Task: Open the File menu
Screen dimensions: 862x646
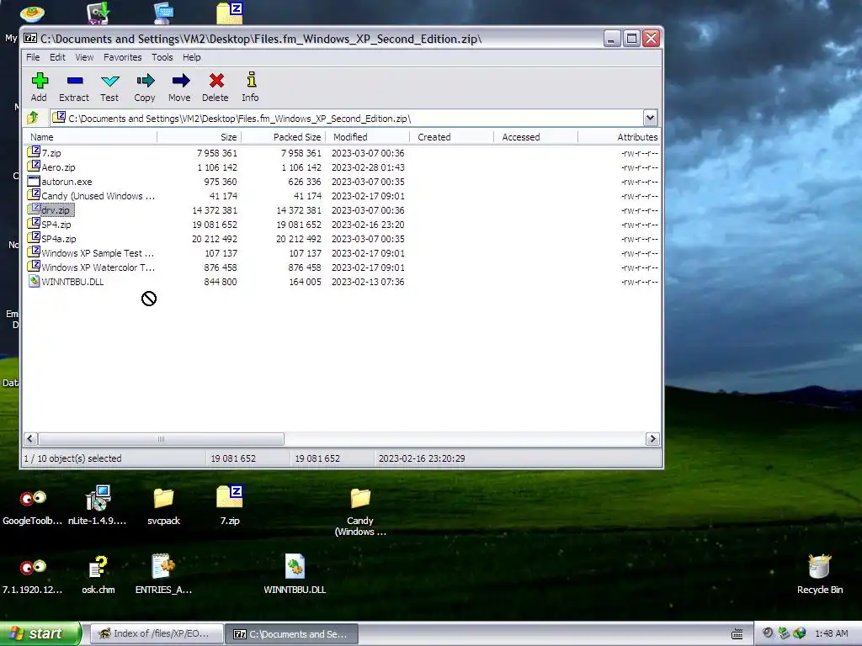Action: pyautogui.click(x=33, y=57)
